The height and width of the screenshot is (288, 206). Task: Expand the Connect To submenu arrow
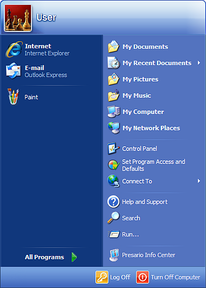tap(199, 181)
